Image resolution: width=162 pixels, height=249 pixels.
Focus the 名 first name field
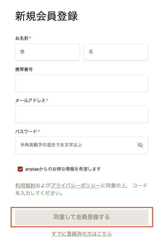point(116,52)
